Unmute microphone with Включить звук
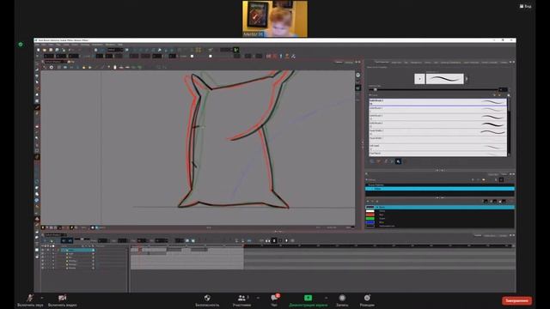Viewport: 550px width, 309px height. point(30,300)
